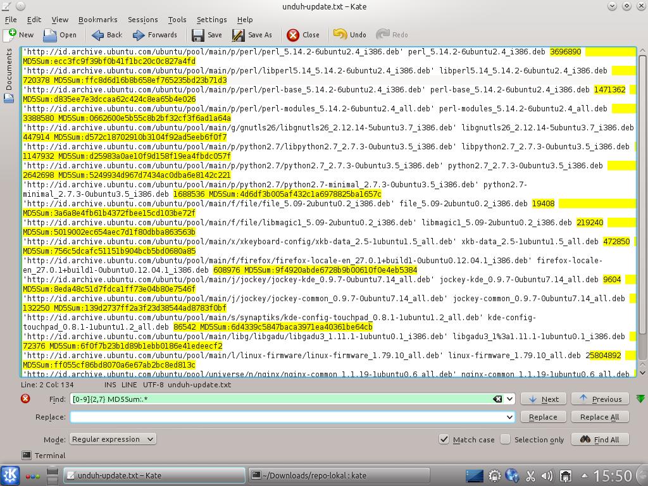Click the Find All button
Image resolution: width=648 pixels, height=486 pixels.
pos(600,439)
